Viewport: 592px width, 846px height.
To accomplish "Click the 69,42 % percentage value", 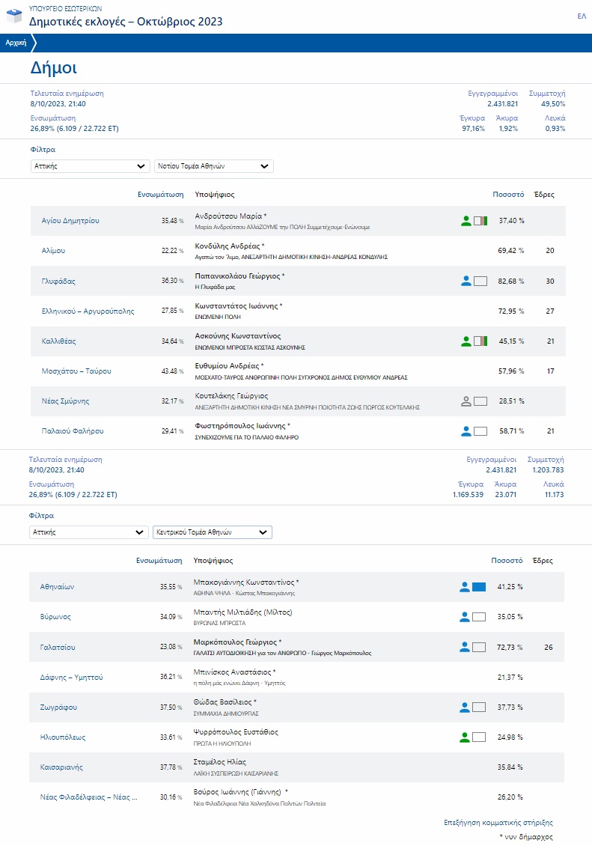I will coord(511,251).
